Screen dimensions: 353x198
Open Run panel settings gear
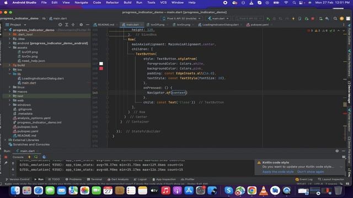point(337,151)
